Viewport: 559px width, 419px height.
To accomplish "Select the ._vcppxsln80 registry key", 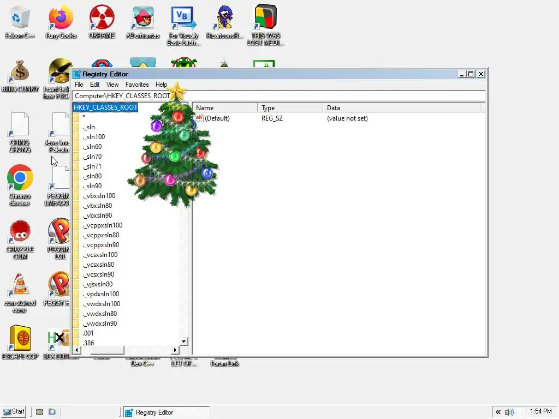I will (x=100, y=235).
